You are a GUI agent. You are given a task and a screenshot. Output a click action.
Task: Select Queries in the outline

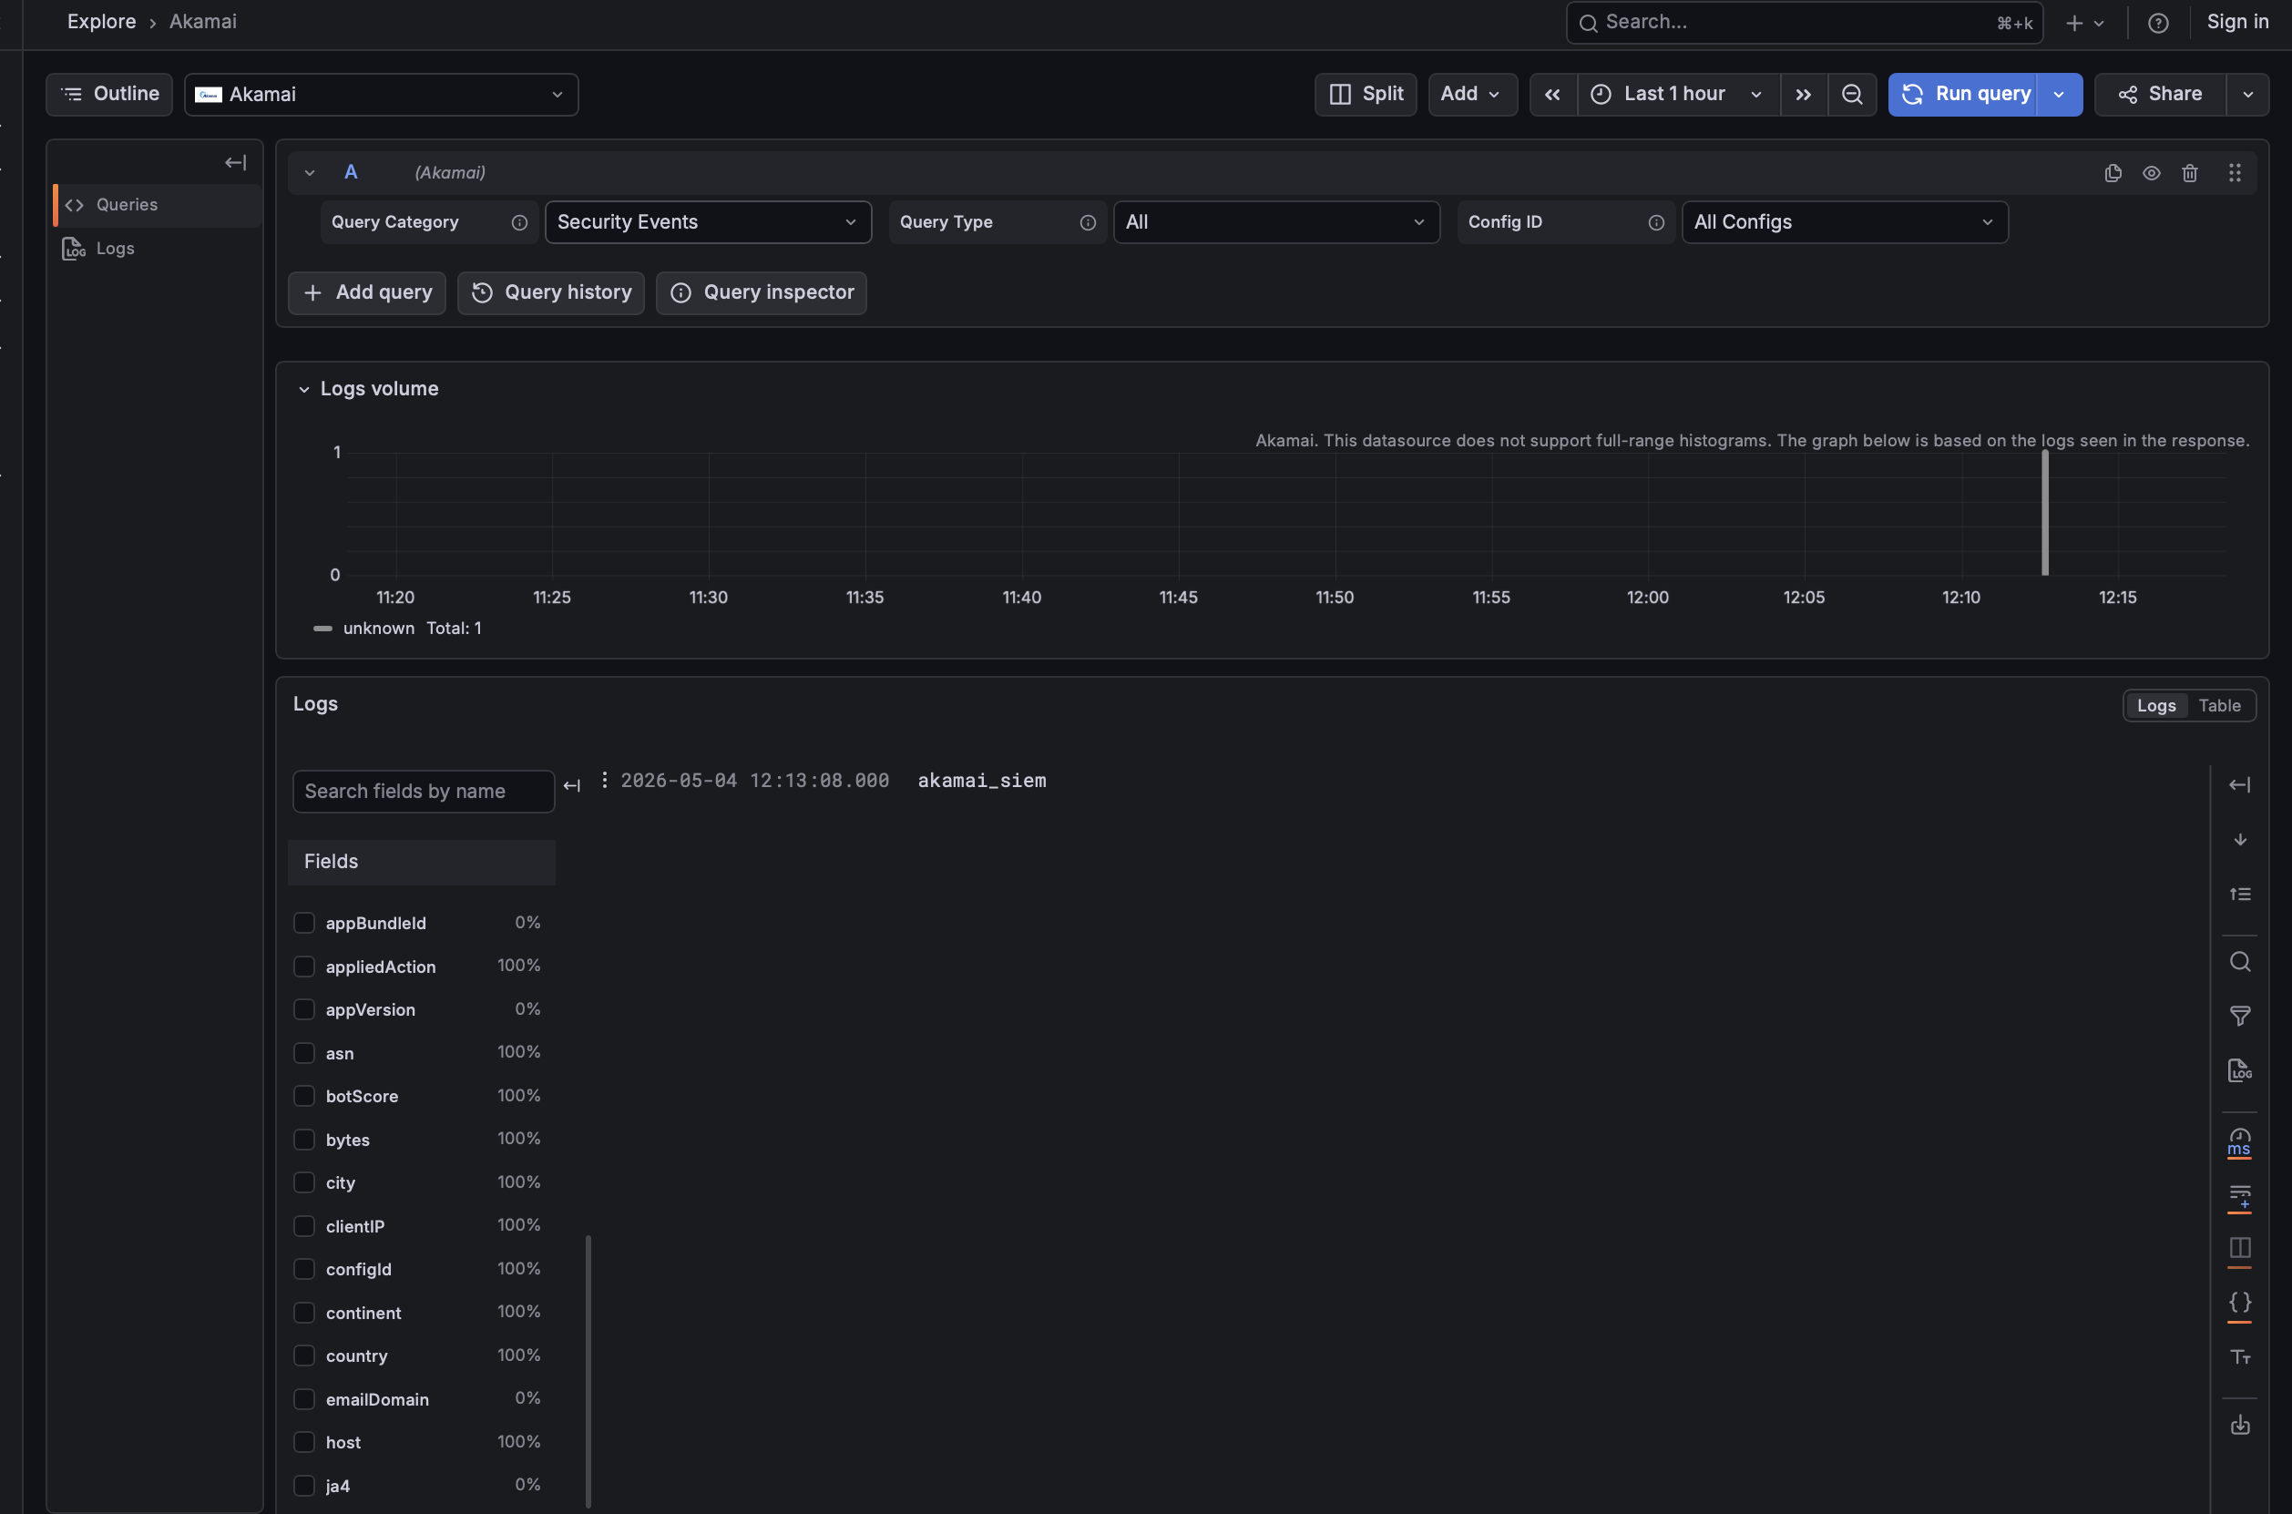pyautogui.click(x=157, y=206)
